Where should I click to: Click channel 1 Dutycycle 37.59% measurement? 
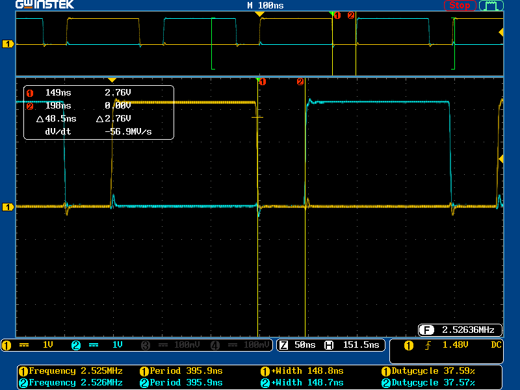coord(428,370)
